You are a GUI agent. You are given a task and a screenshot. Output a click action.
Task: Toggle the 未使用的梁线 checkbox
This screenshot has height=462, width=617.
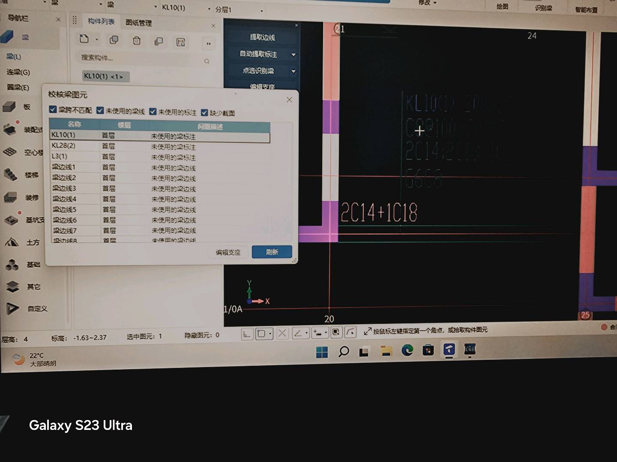click(100, 110)
